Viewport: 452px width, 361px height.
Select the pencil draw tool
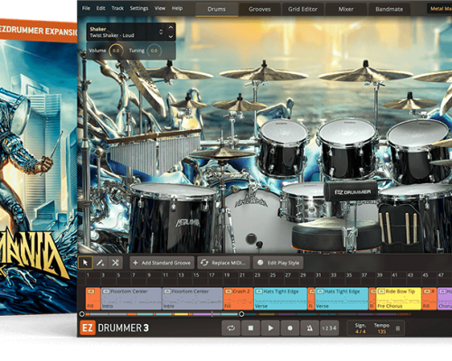coord(100,263)
